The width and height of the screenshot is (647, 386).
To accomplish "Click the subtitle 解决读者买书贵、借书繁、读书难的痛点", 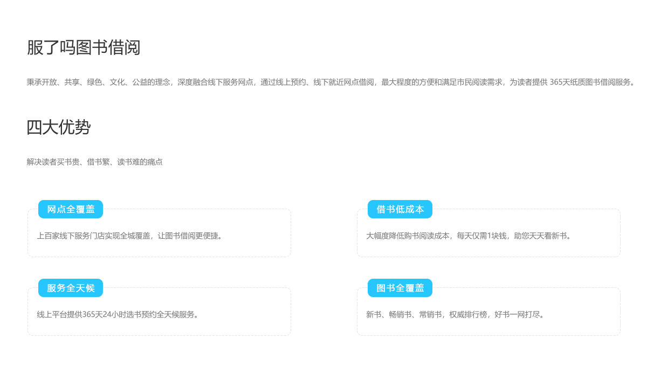I will (94, 162).
